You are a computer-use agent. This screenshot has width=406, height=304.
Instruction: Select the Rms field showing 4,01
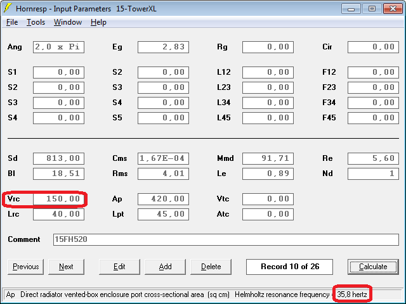tap(164, 174)
